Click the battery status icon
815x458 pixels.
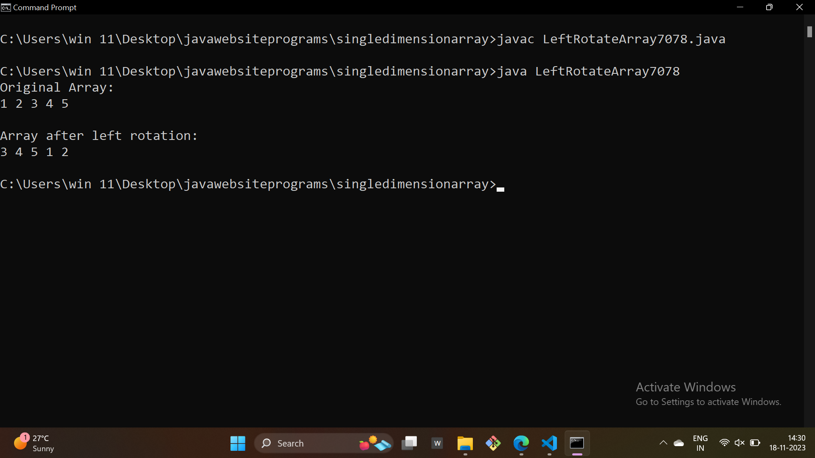[755, 443]
